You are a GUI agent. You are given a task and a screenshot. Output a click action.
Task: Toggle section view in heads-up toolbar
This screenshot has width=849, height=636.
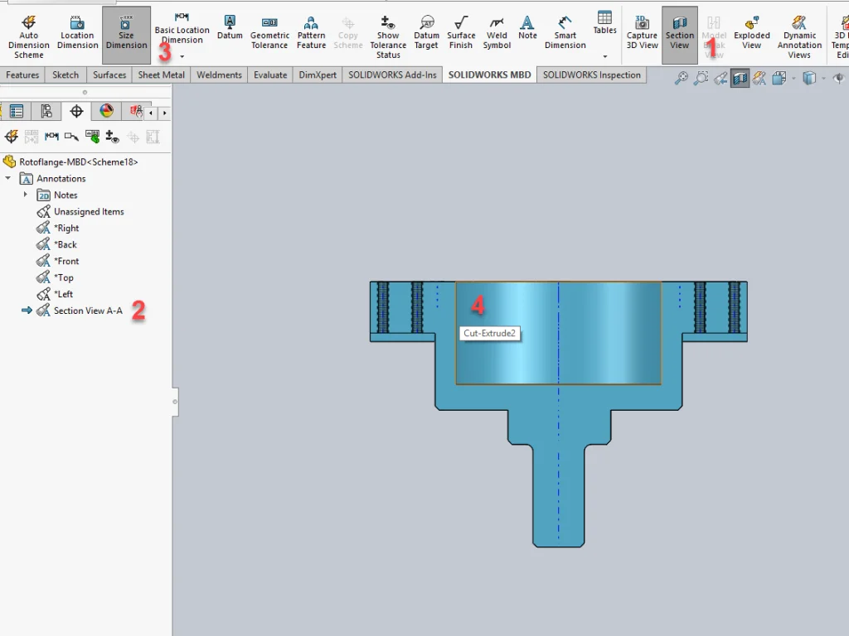(x=740, y=79)
